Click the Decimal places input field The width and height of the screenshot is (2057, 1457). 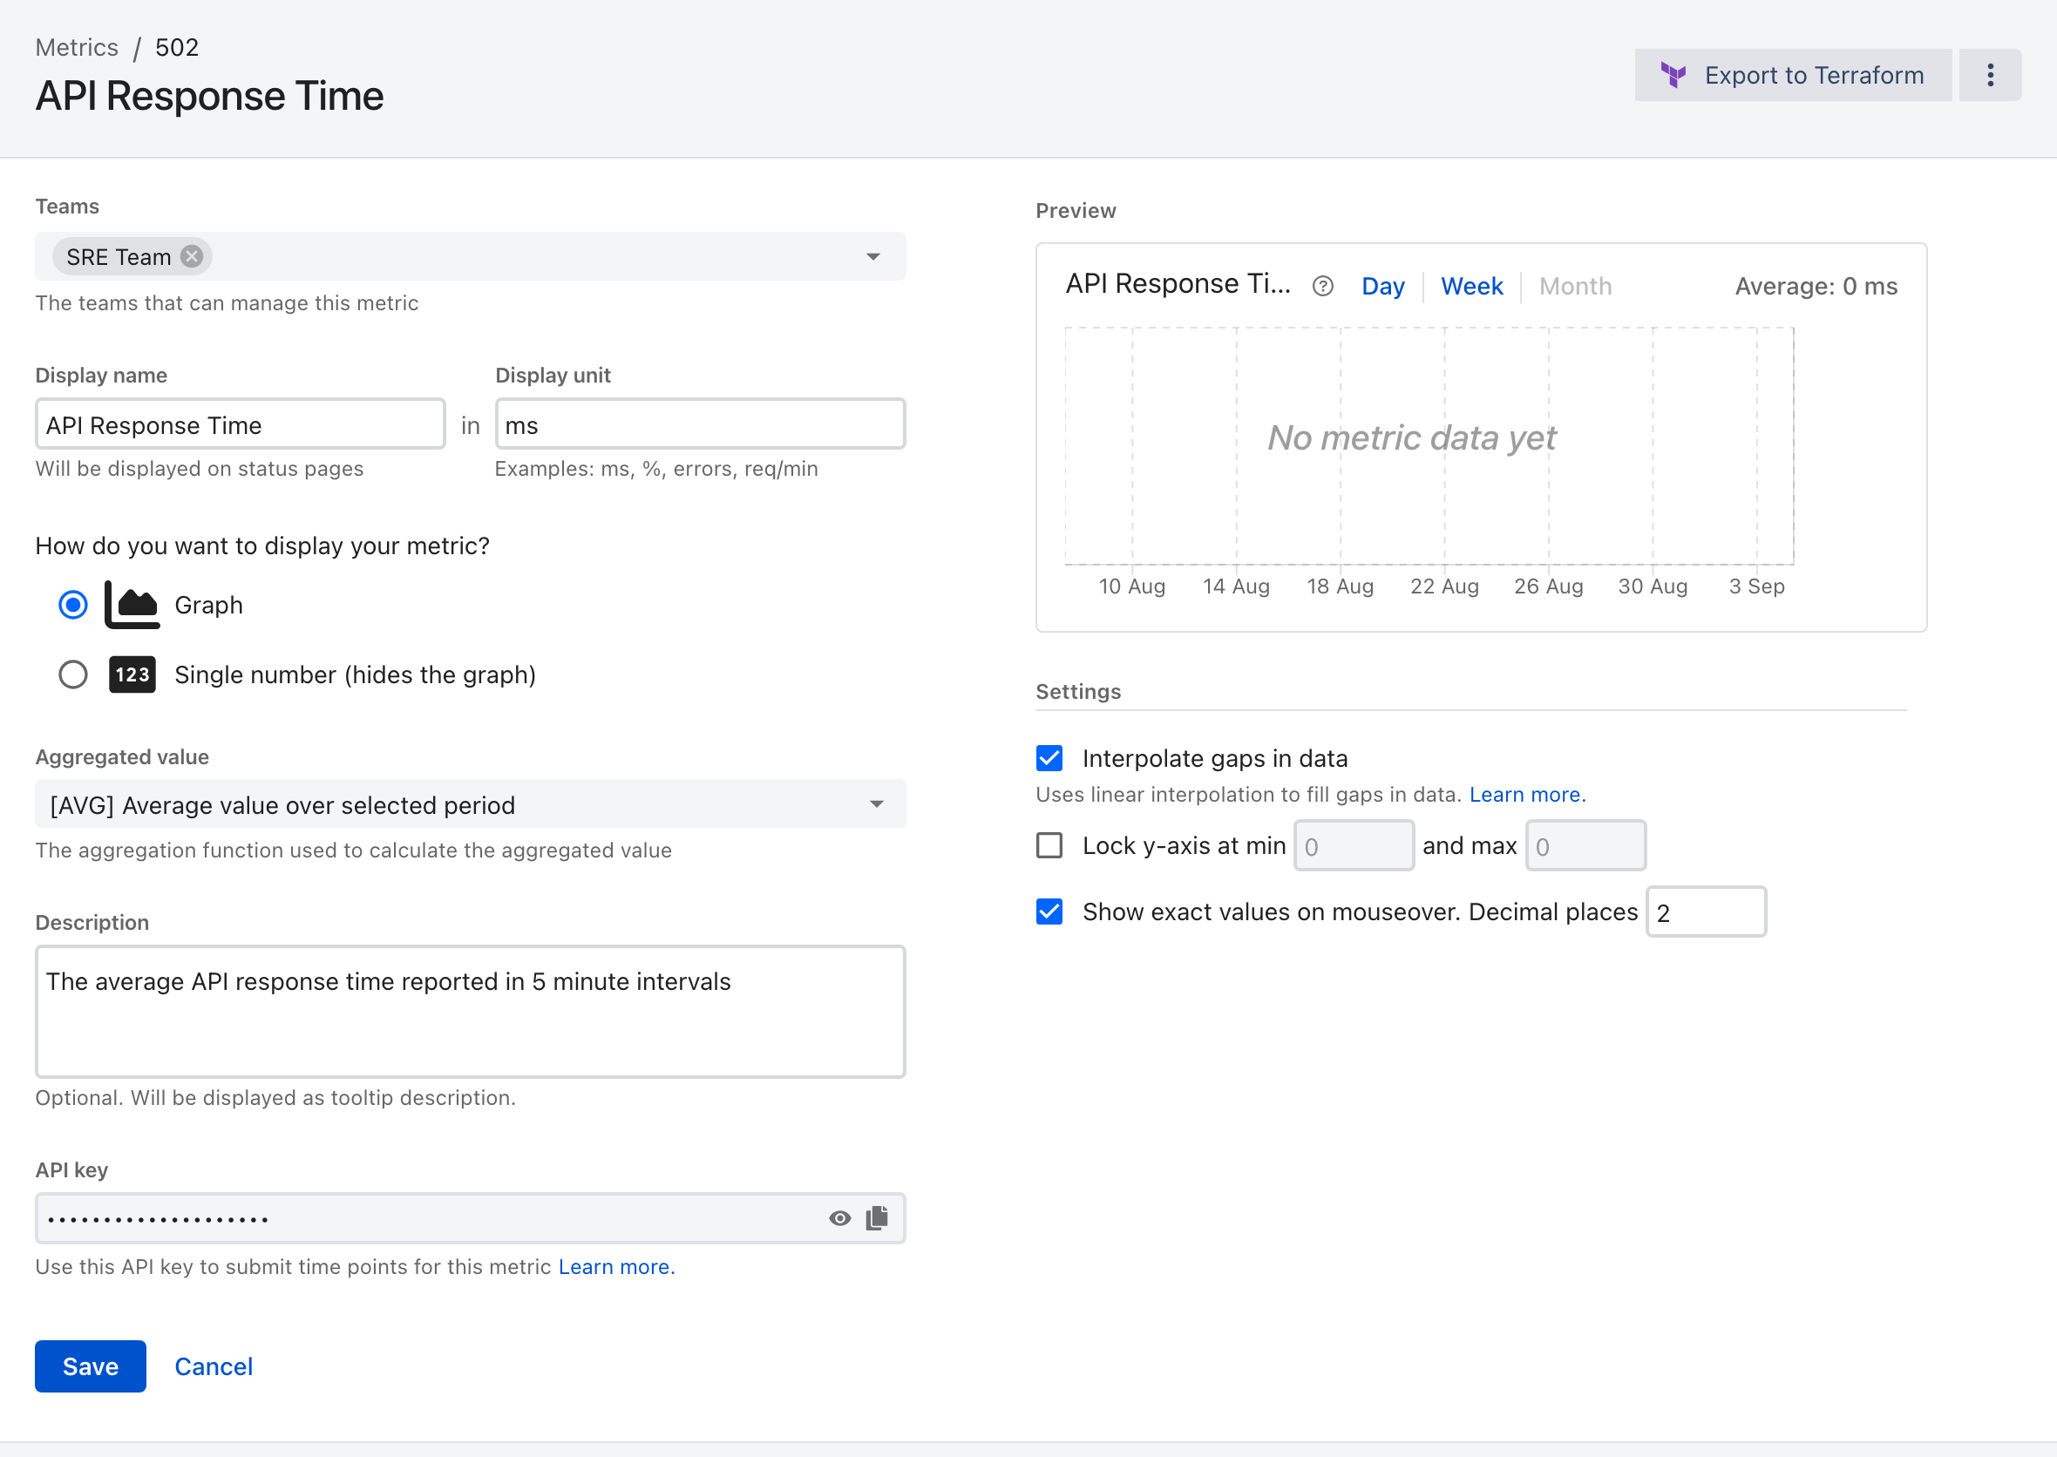click(x=1706, y=912)
